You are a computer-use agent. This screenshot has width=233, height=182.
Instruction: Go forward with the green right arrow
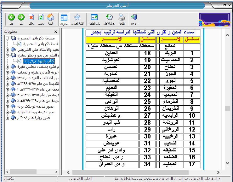click(x=21, y=17)
